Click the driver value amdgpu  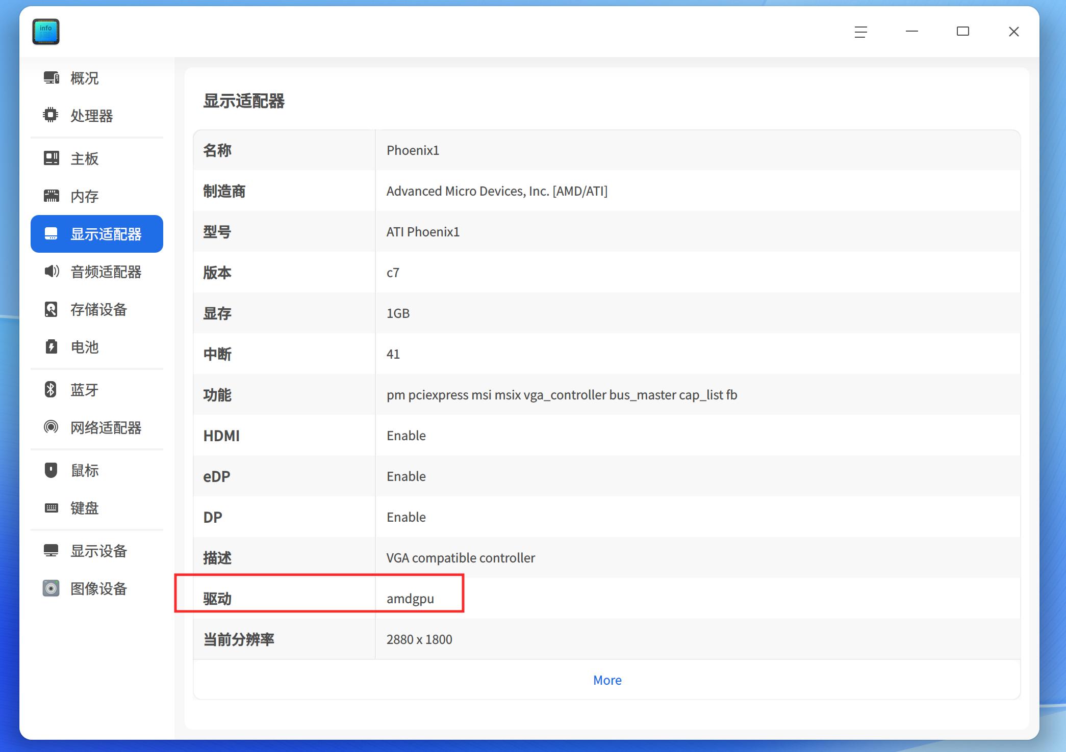(410, 599)
